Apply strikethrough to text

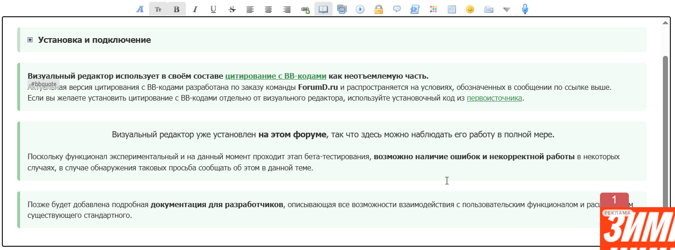pyautogui.click(x=232, y=9)
